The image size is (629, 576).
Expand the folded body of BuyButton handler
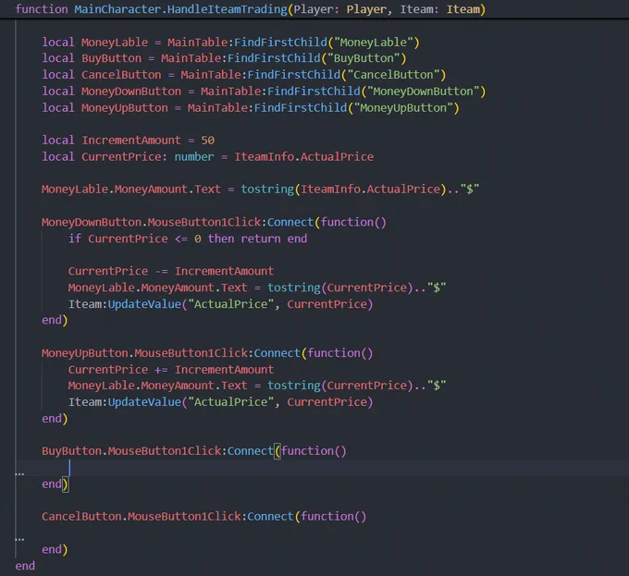pyautogui.click(x=19, y=473)
